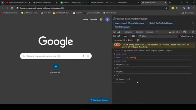Open the Google account avatar on page
Viewport: 196px width, 110px height.
point(107,20)
